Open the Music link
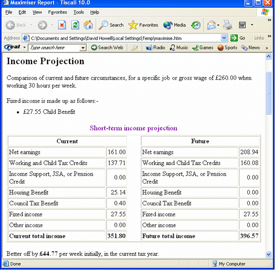The width and height of the screenshot is (275, 270). click(179, 48)
